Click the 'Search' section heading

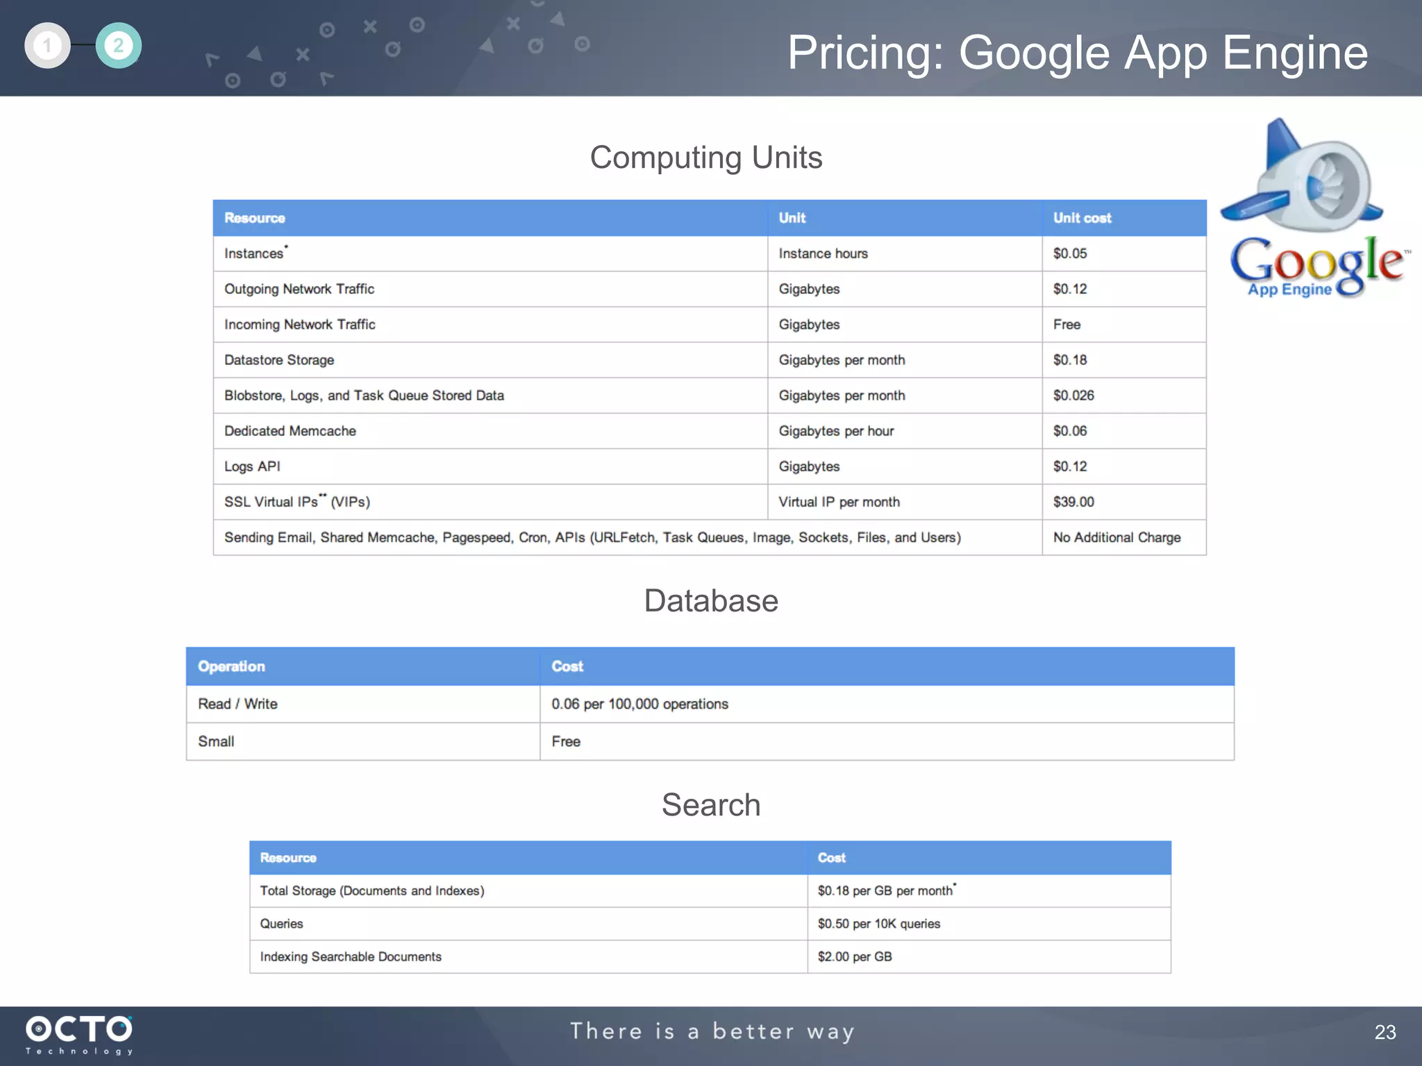[x=711, y=805]
